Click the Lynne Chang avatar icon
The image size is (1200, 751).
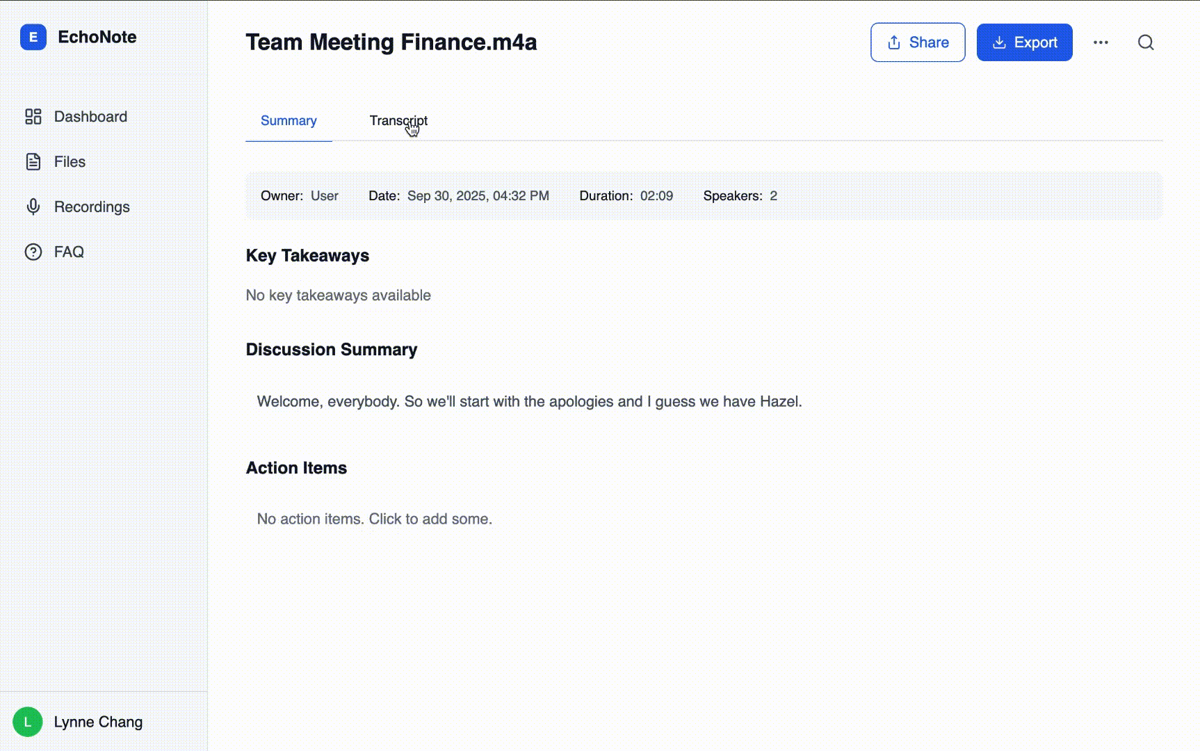[x=28, y=722]
